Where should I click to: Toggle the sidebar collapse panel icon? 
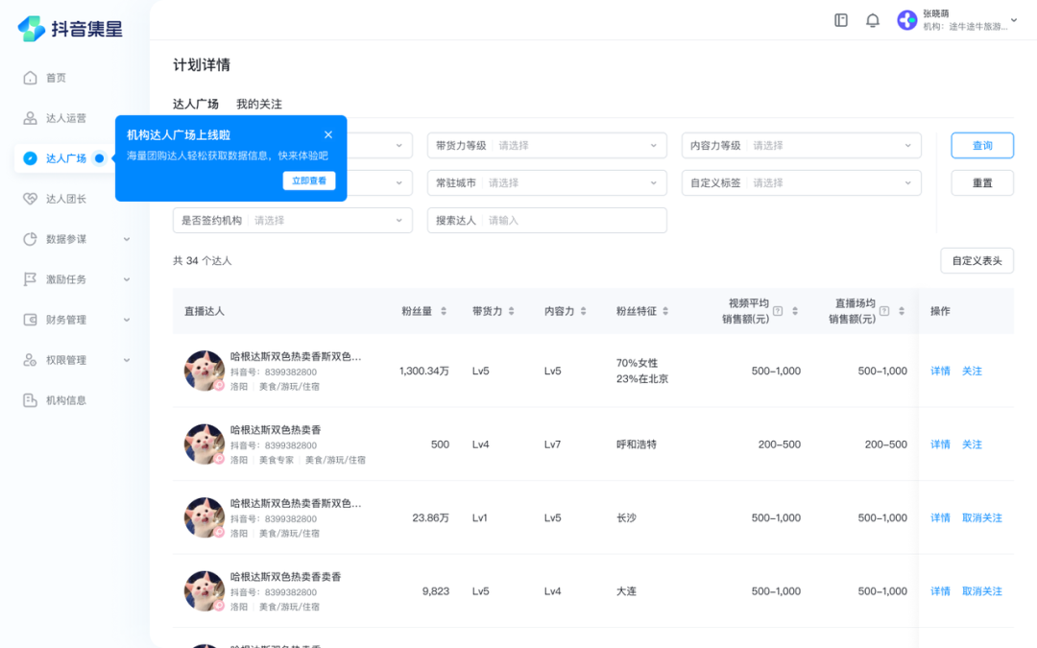[x=841, y=19]
